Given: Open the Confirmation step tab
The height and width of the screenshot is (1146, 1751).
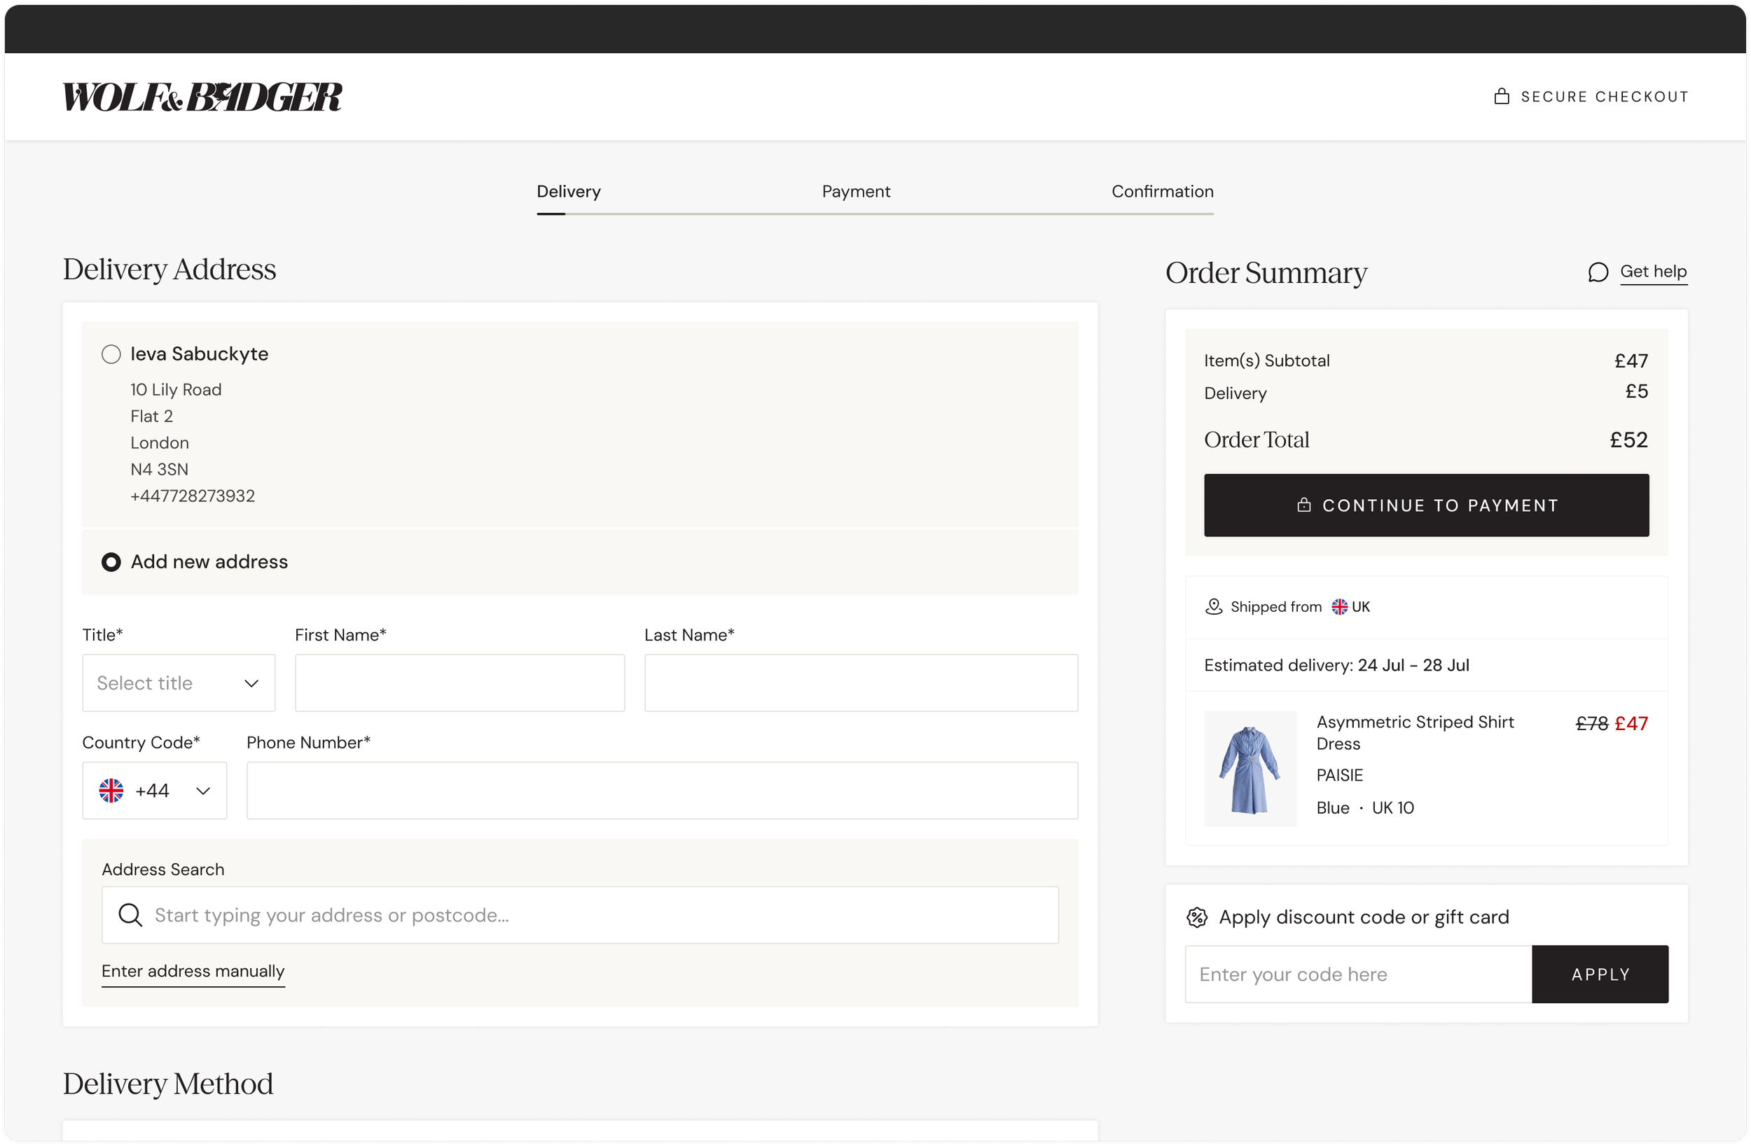Looking at the screenshot, I should [1161, 191].
